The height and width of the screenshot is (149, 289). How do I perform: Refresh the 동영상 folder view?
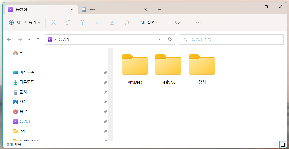(x=170, y=39)
